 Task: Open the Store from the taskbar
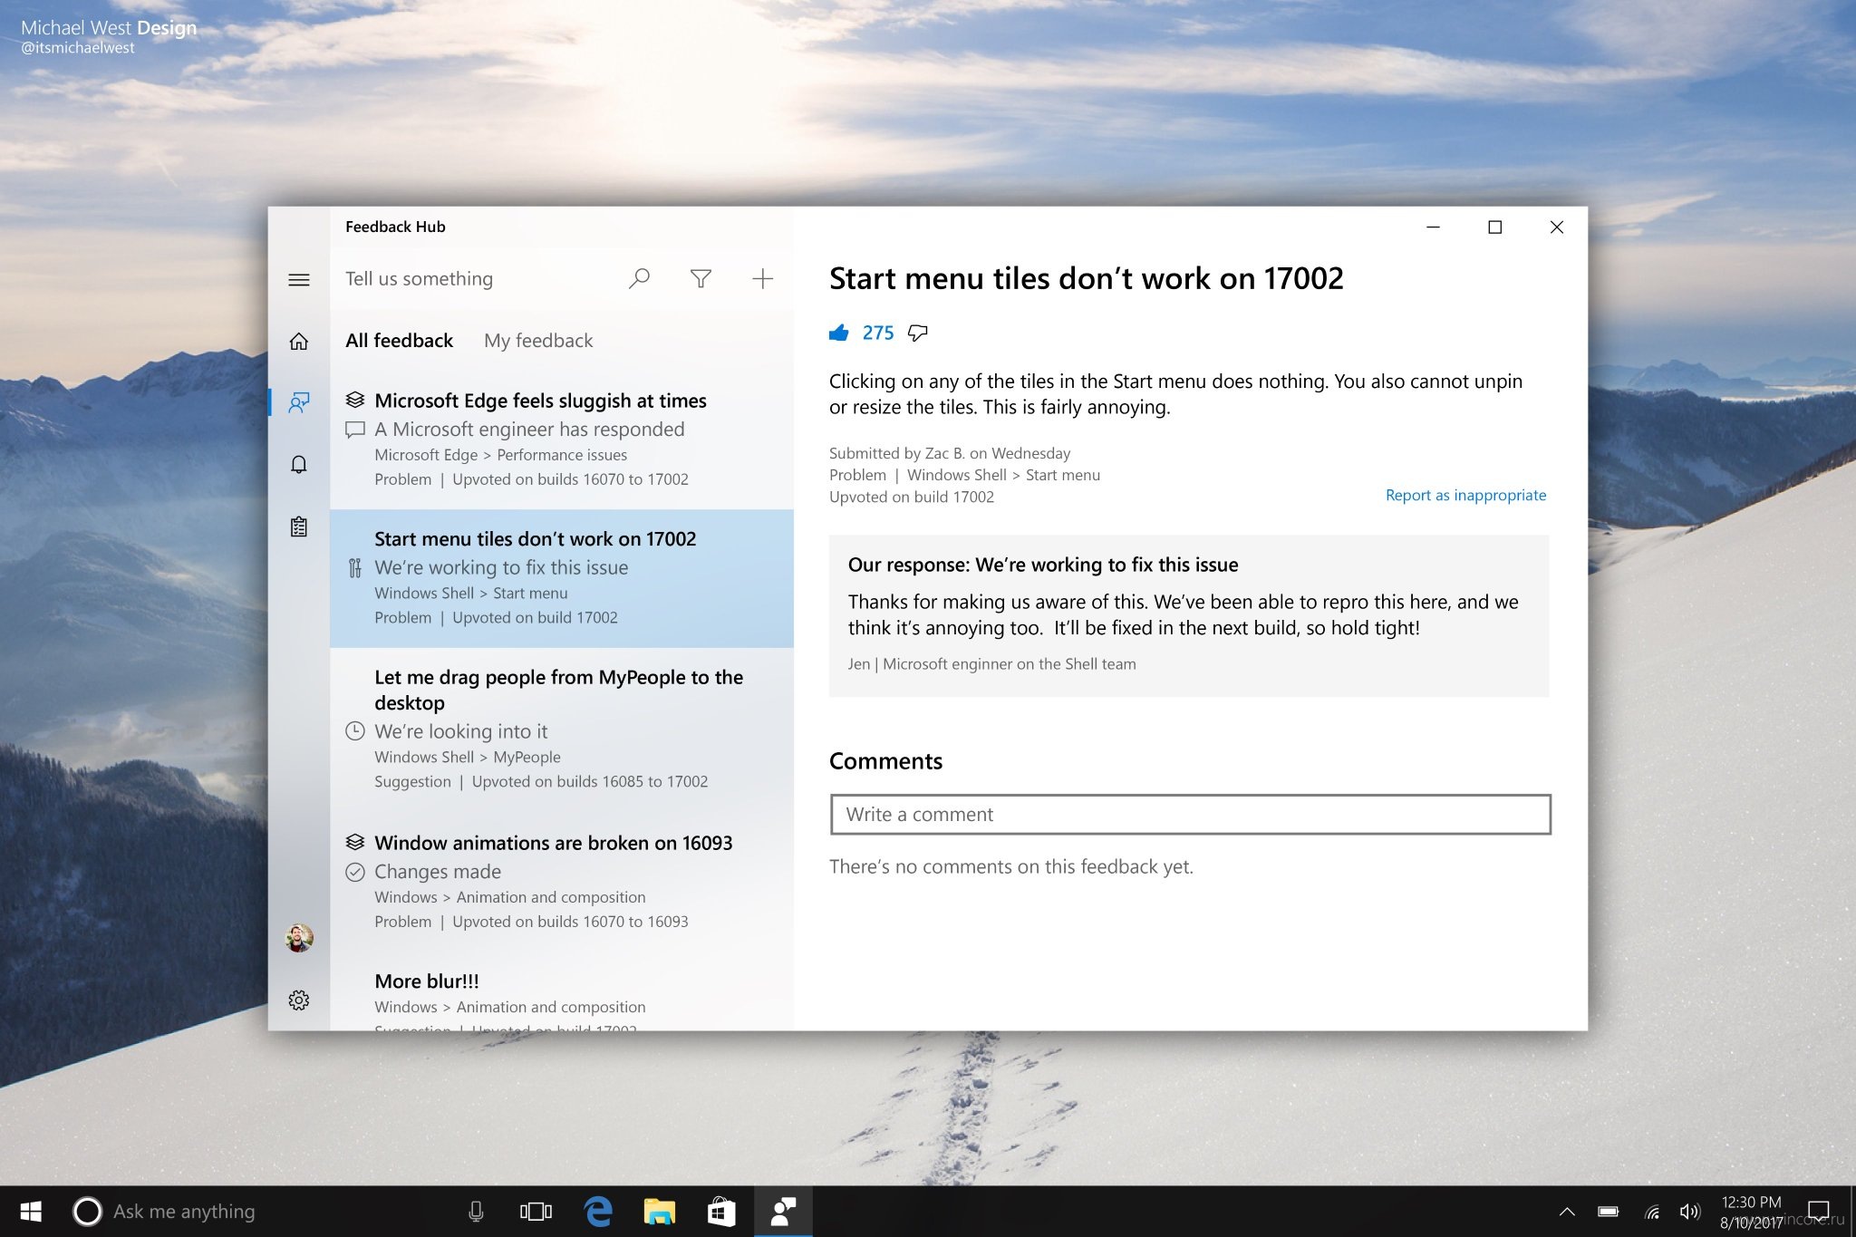tap(721, 1212)
